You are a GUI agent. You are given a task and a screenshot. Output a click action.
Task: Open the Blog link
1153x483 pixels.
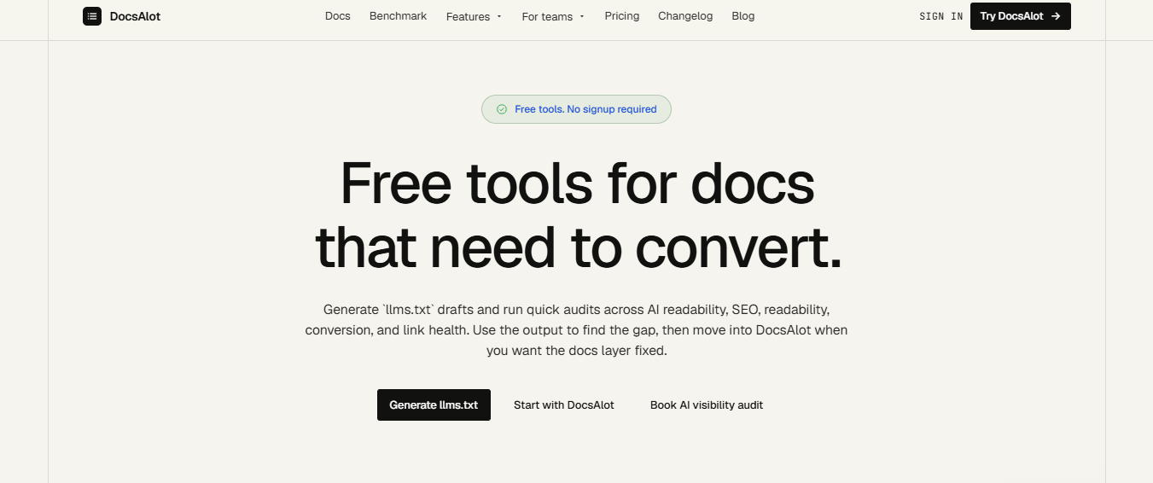[743, 16]
